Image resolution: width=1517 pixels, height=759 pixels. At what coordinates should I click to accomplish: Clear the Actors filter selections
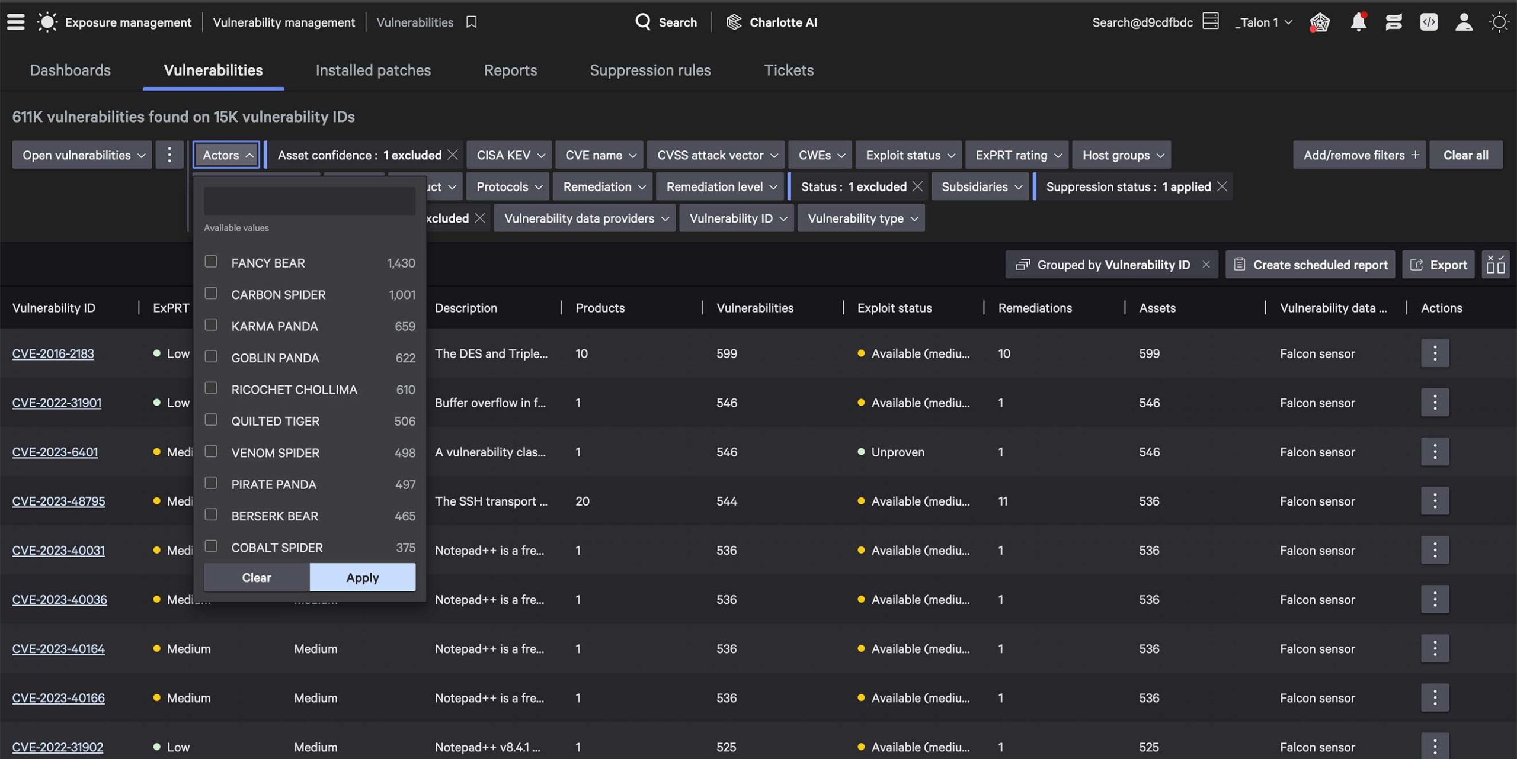[257, 577]
